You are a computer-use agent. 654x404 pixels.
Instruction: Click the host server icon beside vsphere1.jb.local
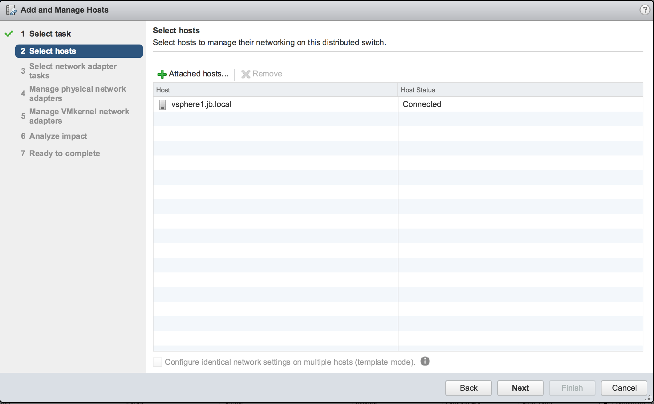point(163,105)
